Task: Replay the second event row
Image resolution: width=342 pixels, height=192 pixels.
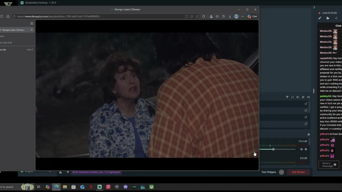Action: (306, 110)
